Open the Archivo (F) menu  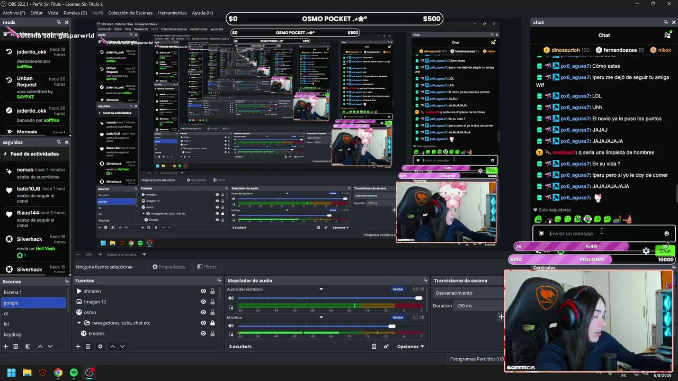[14, 13]
